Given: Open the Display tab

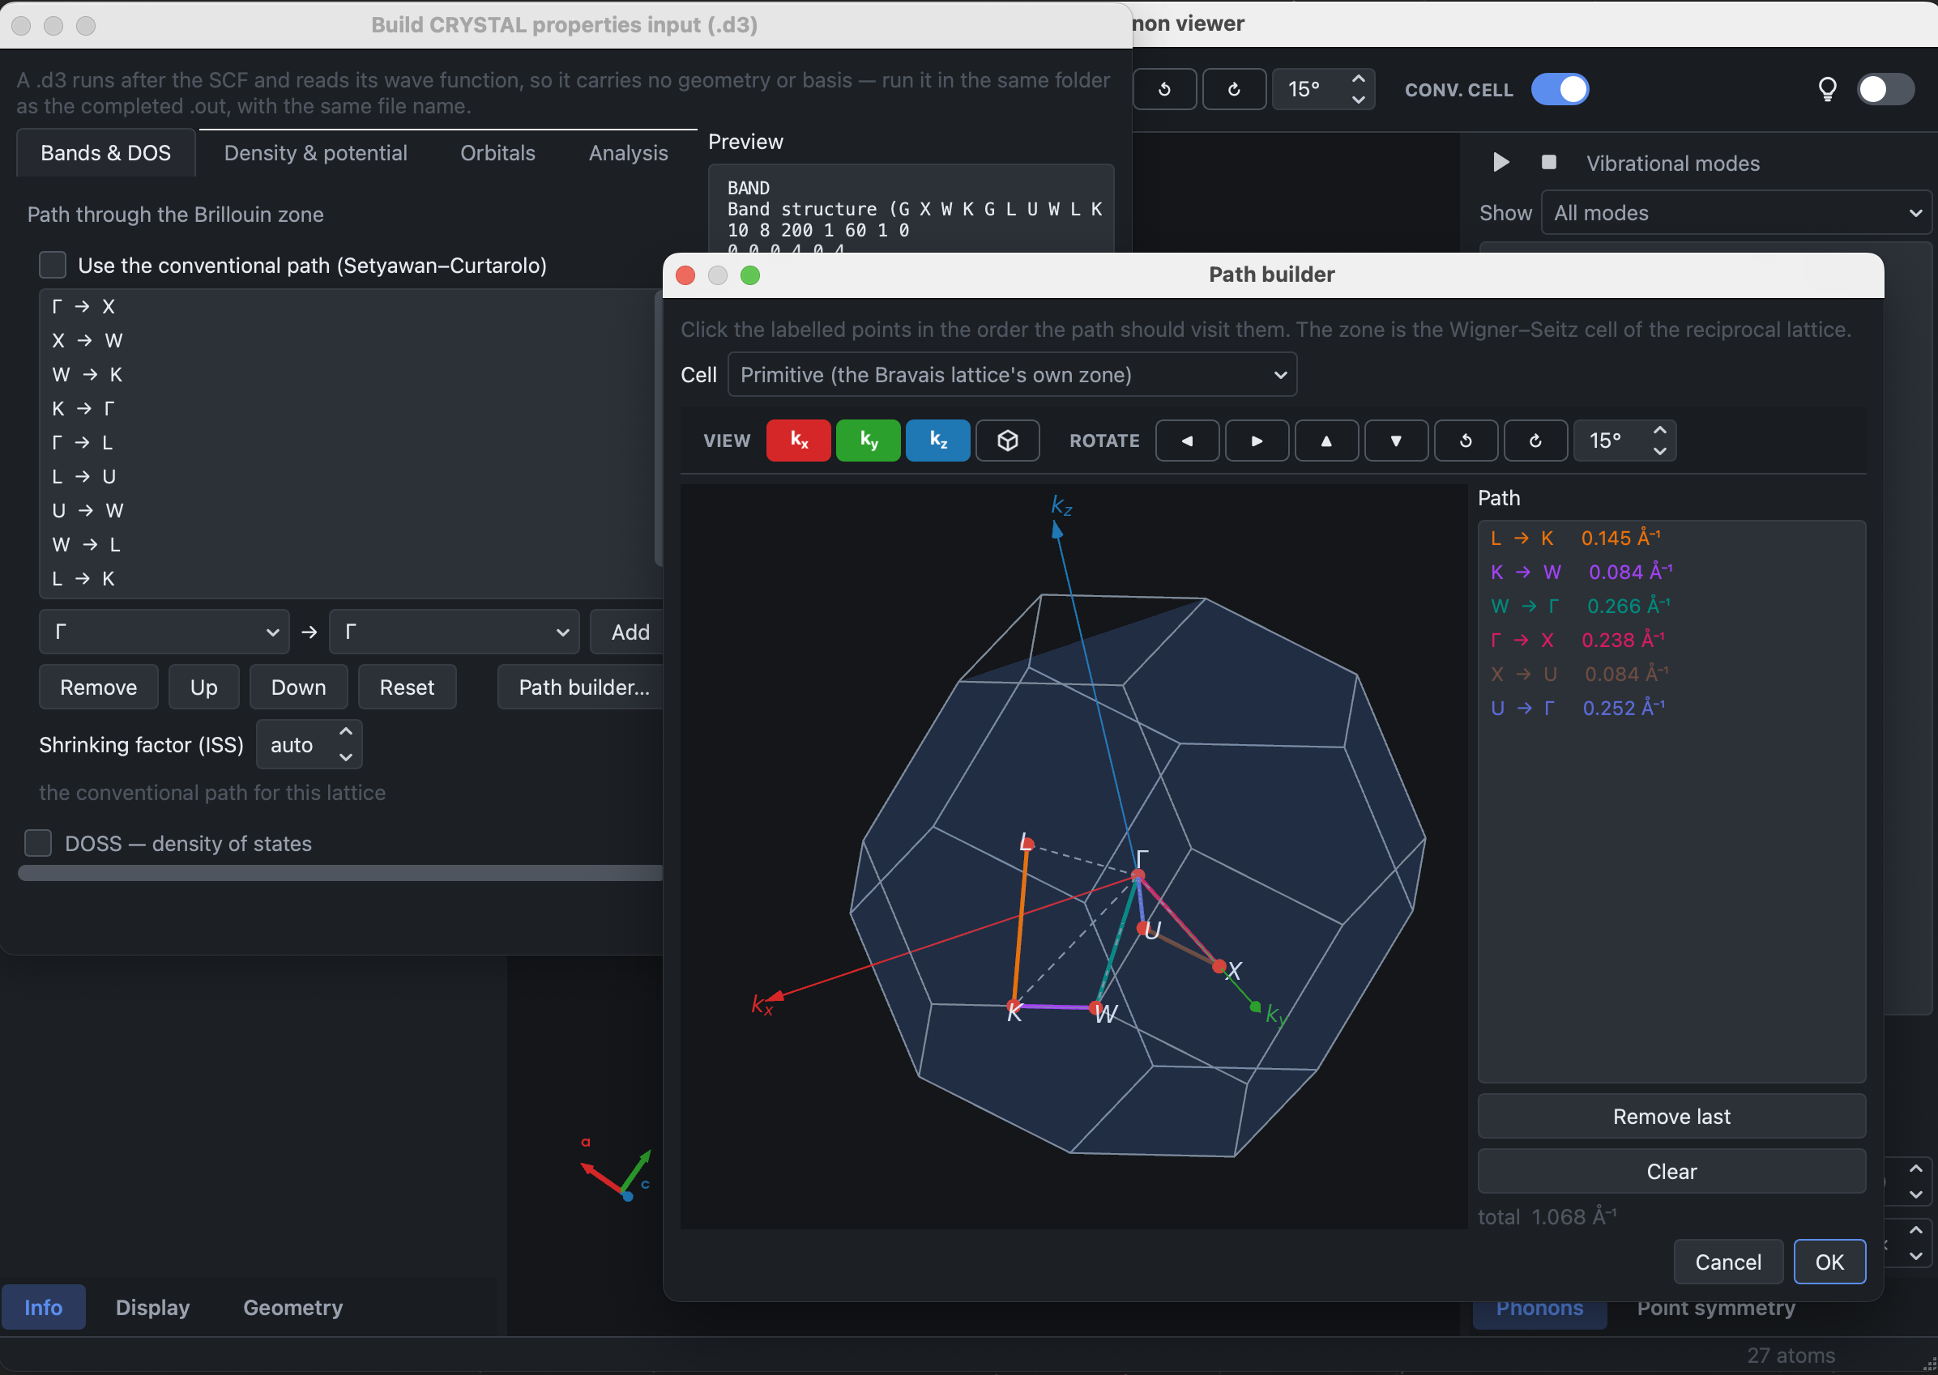Looking at the screenshot, I should tap(152, 1307).
